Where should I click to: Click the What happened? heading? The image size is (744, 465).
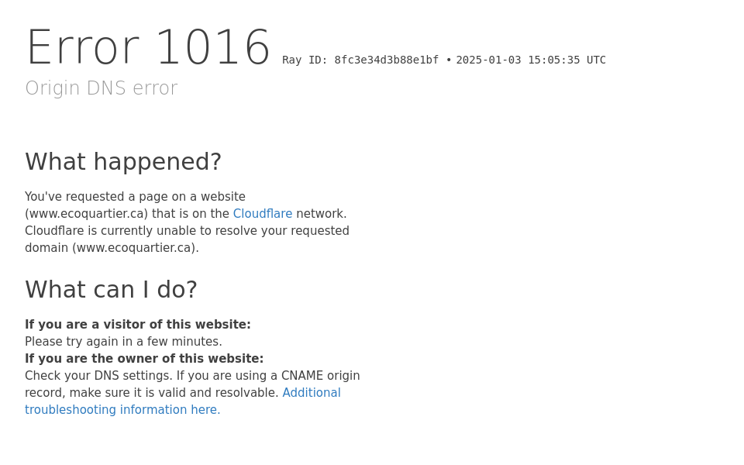tap(123, 162)
